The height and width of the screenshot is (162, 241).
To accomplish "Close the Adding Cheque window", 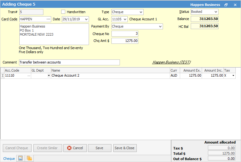I will [x=235, y=5].
